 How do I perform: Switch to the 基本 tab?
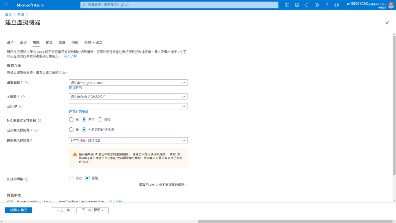click(10, 42)
